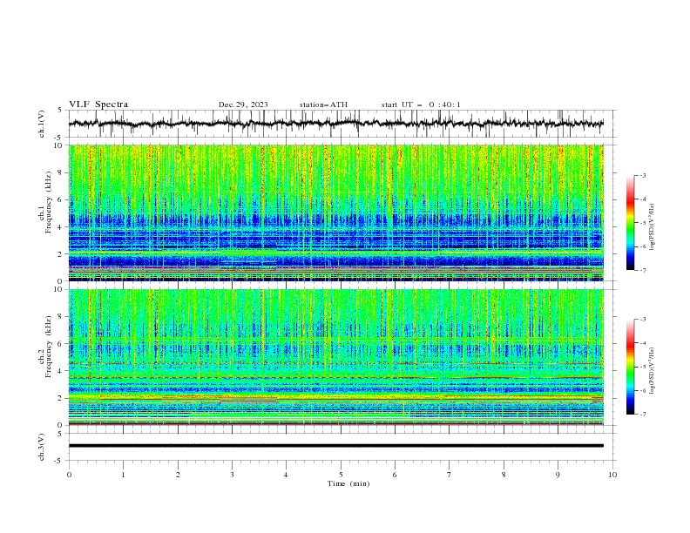690x533 pixels.
Task: Select the "start UT = 0:40:1" text
Action: tap(421, 105)
